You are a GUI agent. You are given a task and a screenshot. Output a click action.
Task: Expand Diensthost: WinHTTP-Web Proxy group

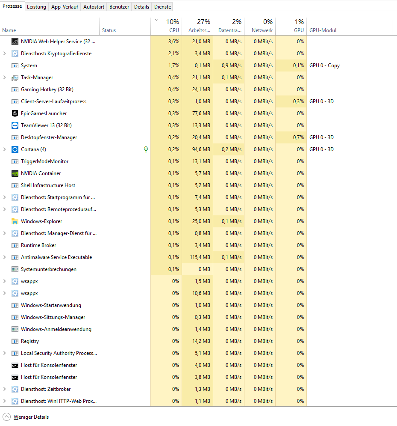click(x=4, y=401)
